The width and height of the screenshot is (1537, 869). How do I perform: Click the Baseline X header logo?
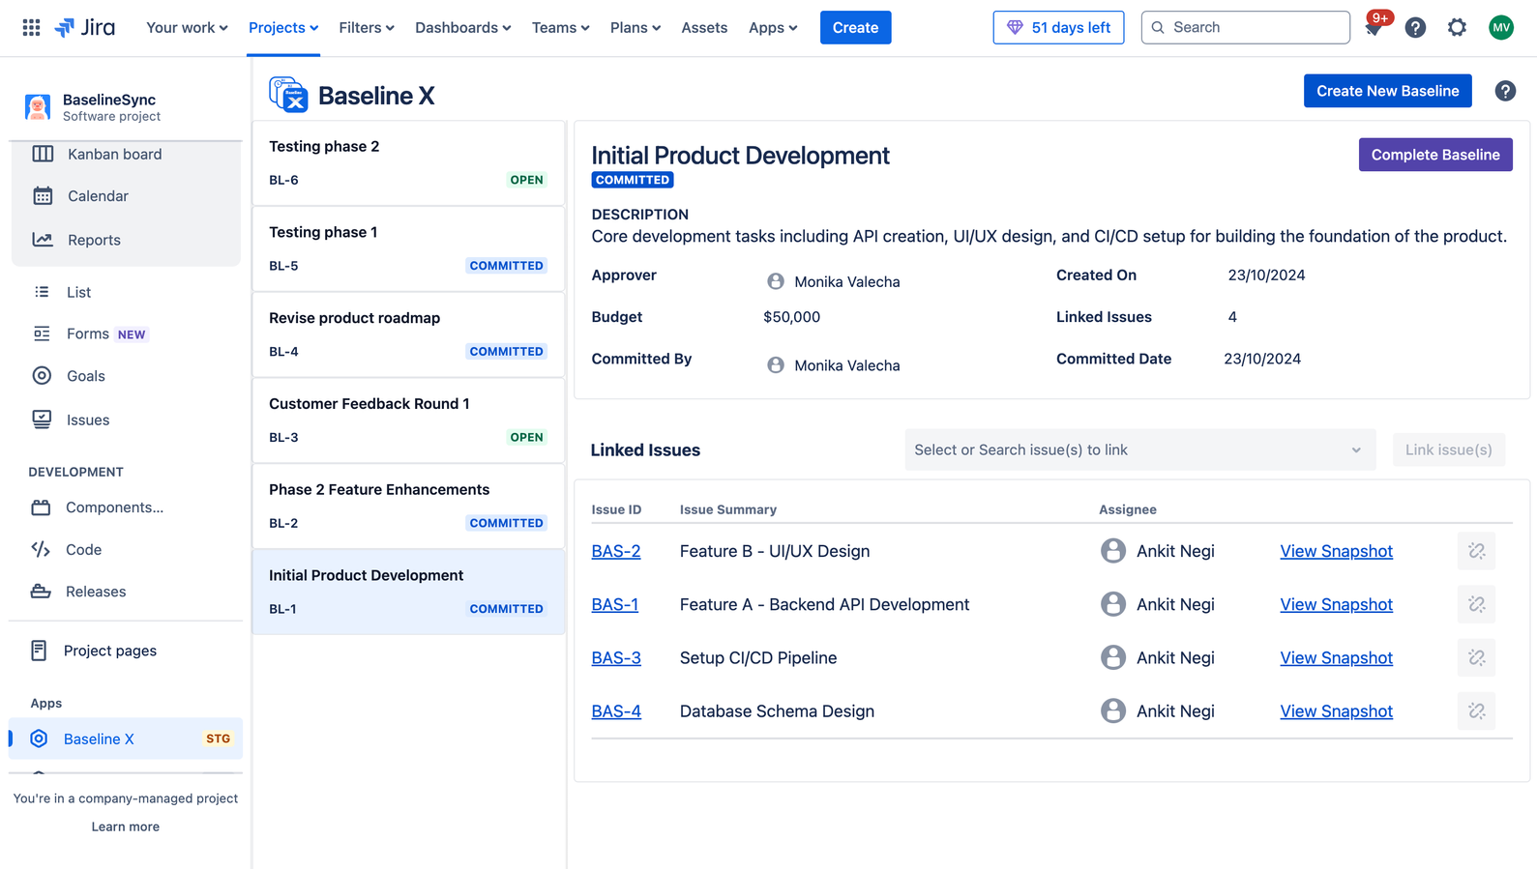(x=288, y=95)
